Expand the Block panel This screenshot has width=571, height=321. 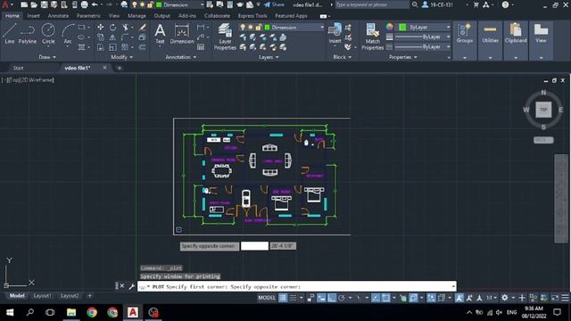point(343,57)
